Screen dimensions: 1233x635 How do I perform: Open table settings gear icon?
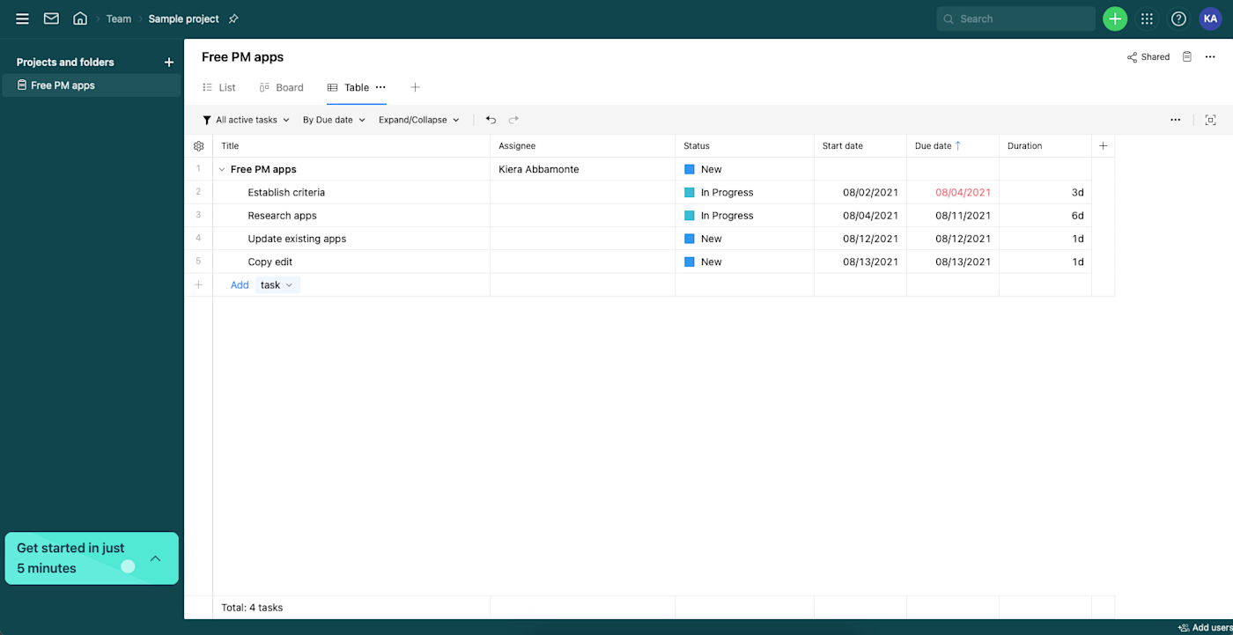[x=198, y=146]
